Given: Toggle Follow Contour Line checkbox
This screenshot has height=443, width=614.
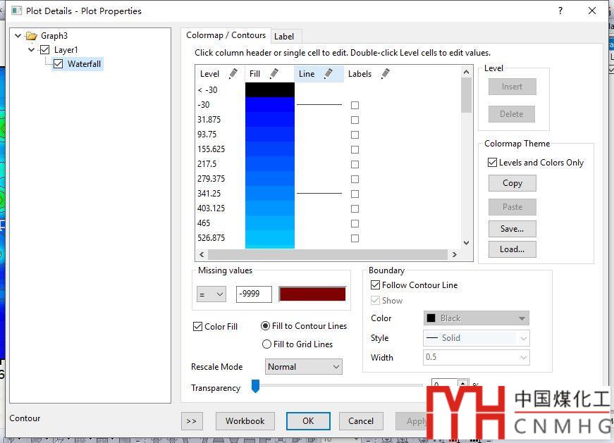Looking at the screenshot, I should [375, 285].
